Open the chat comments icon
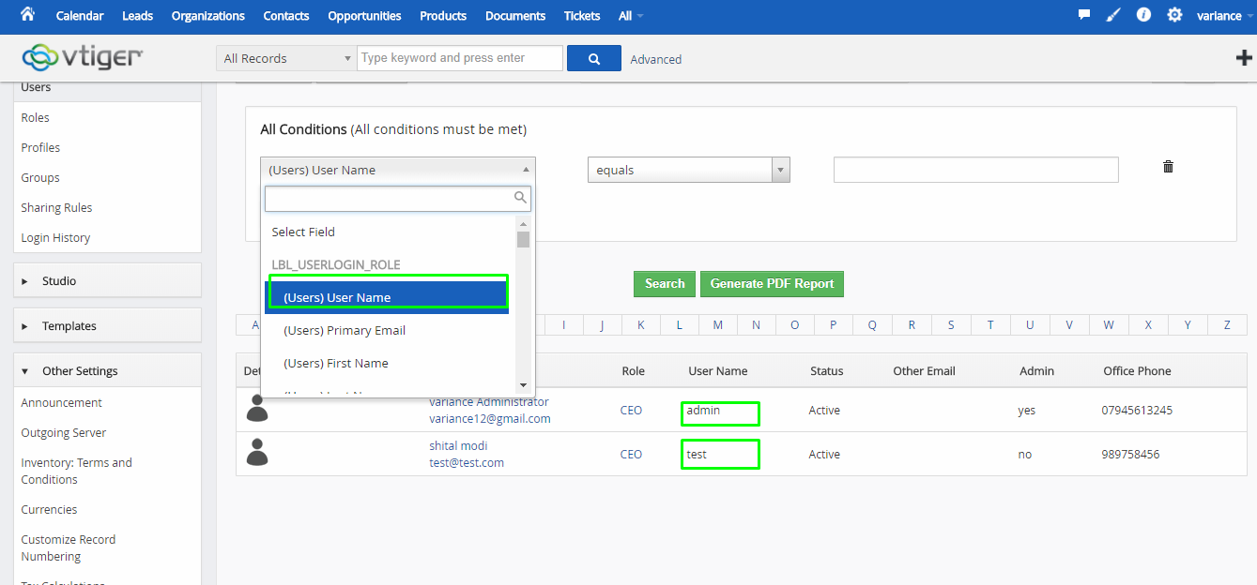 [1084, 15]
